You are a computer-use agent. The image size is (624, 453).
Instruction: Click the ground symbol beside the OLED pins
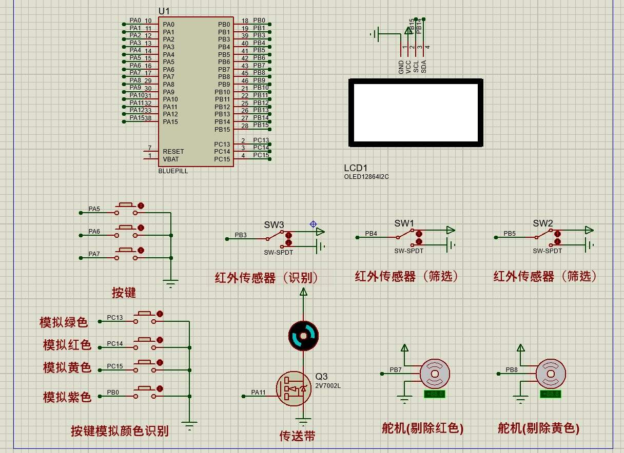point(375,35)
